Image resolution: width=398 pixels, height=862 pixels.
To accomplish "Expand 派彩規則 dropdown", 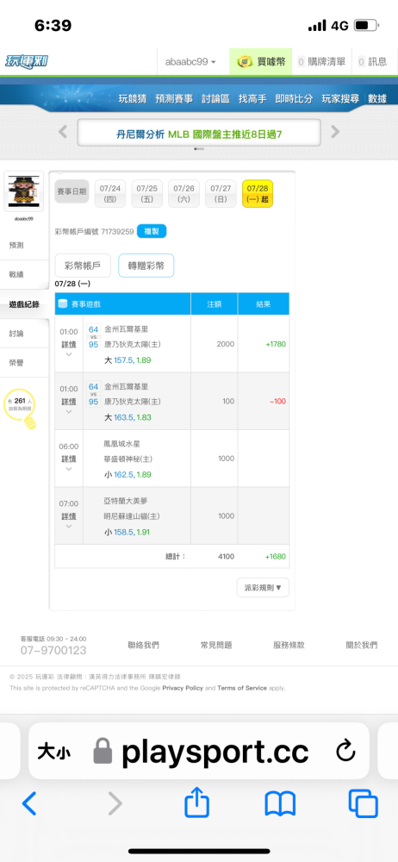I will tap(263, 587).
